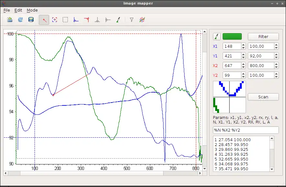Click the reload image icon
286x187 pixels.
click(x=20, y=20)
